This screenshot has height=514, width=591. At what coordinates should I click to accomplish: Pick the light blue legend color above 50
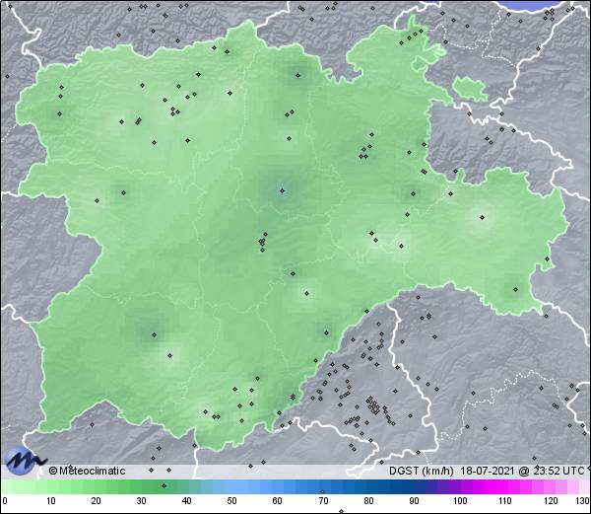coord(231,486)
